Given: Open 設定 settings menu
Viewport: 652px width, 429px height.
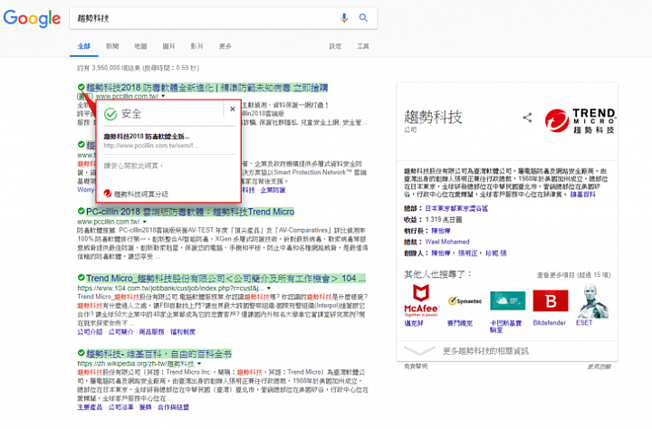Looking at the screenshot, I should 335,46.
